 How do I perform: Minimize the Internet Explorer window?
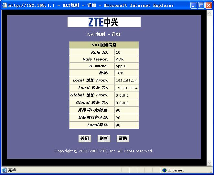[194, 5]
